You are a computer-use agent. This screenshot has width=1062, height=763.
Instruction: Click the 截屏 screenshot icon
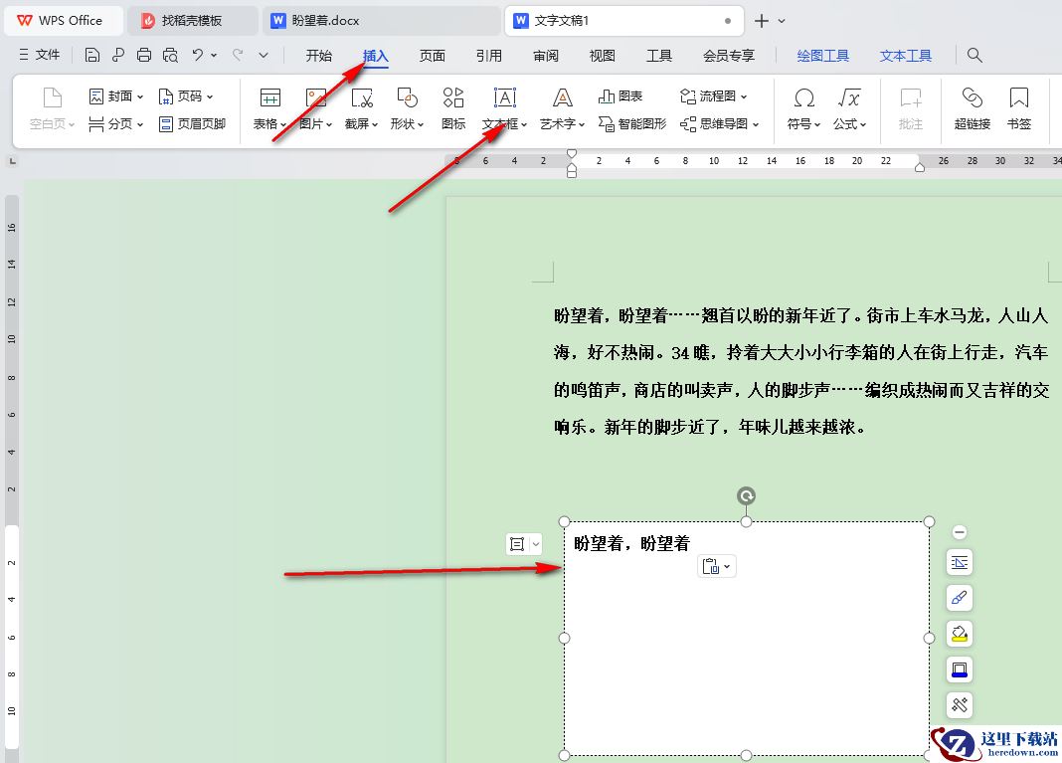(x=361, y=97)
